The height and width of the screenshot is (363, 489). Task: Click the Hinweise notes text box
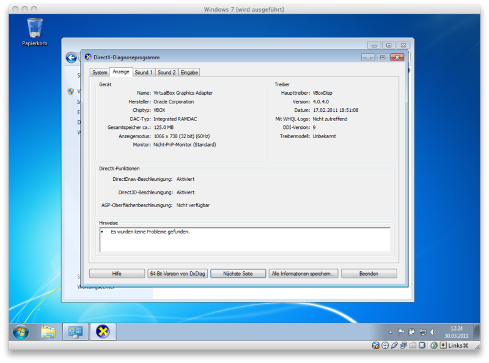coord(245,240)
